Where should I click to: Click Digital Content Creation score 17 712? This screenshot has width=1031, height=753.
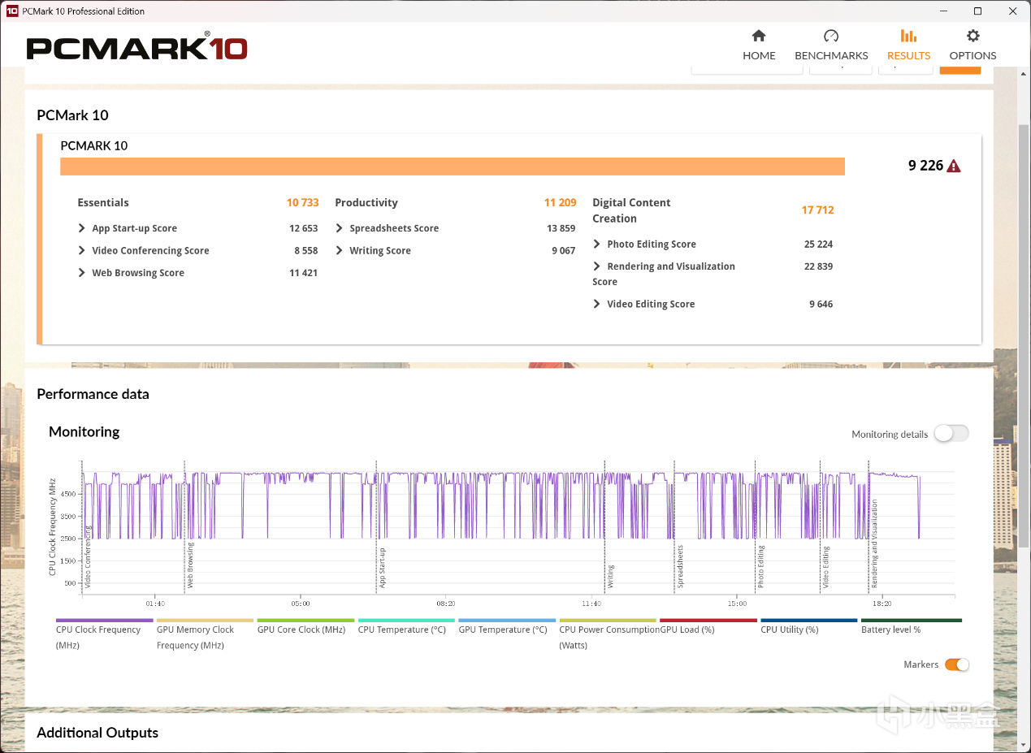point(817,210)
